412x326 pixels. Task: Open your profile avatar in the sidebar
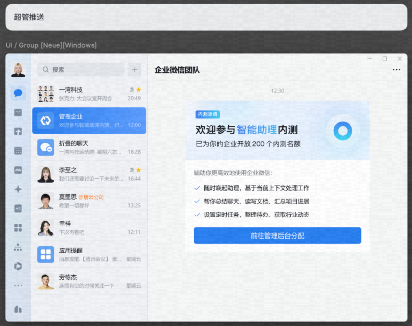point(18,70)
